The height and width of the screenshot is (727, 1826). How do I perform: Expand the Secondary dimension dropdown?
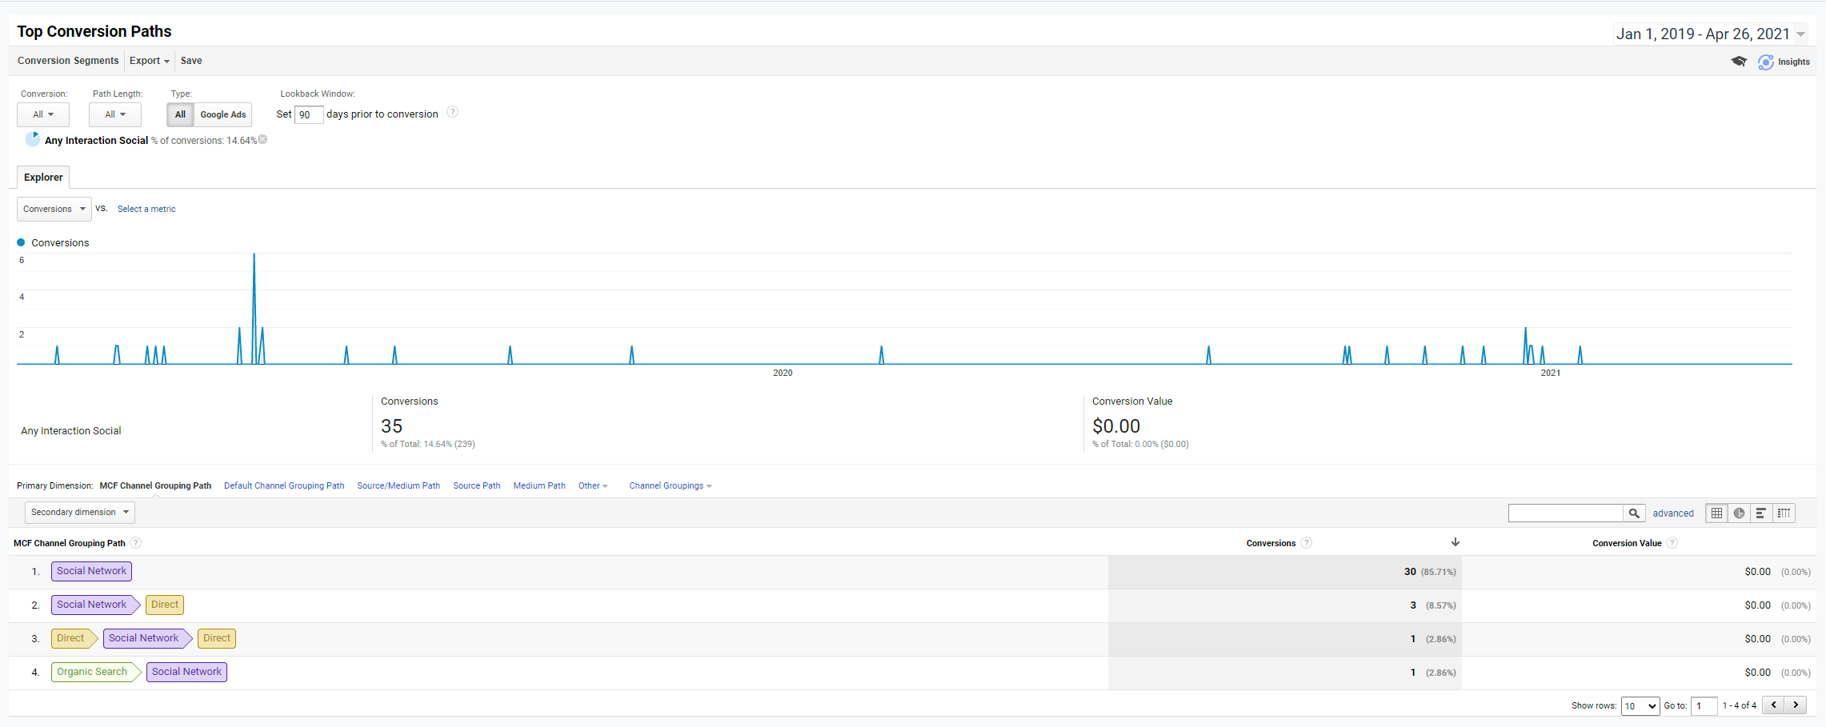click(x=79, y=512)
